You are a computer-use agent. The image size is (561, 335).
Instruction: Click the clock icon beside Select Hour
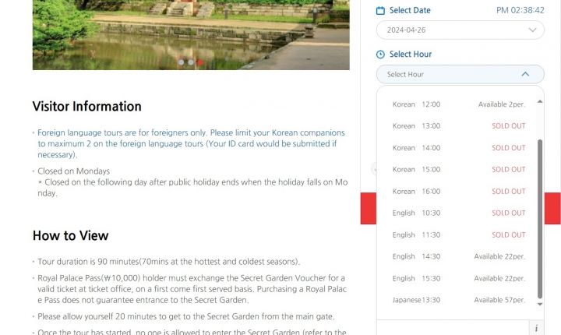pos(380,55)
